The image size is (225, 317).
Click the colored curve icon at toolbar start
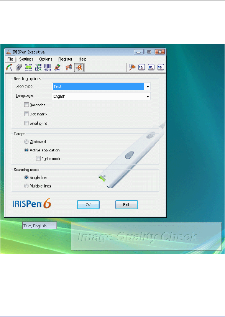pos(9,67)
